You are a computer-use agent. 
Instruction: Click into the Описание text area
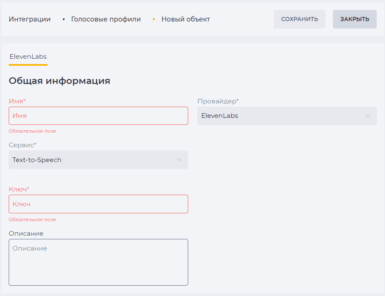[98, 262]
